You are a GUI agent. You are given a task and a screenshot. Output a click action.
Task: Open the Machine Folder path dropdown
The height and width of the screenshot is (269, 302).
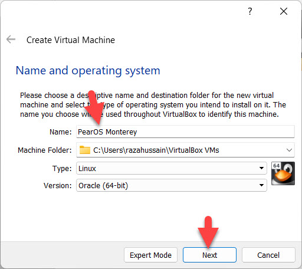185,150
